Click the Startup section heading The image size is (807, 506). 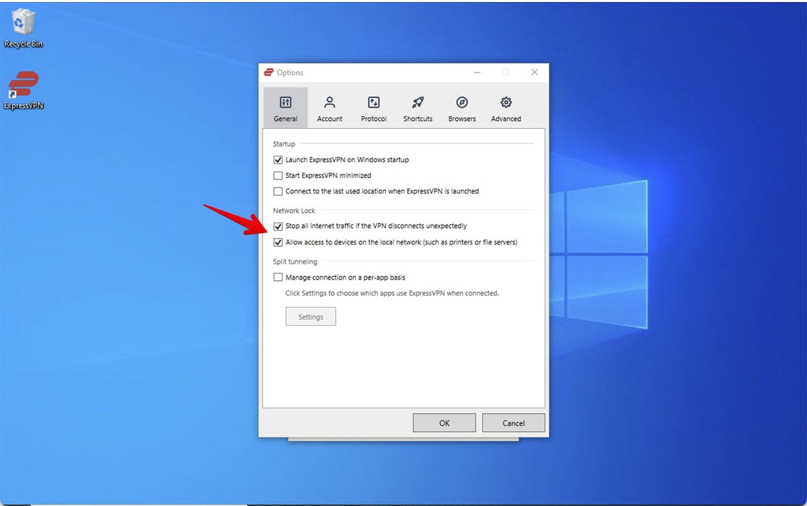point(284,144)
